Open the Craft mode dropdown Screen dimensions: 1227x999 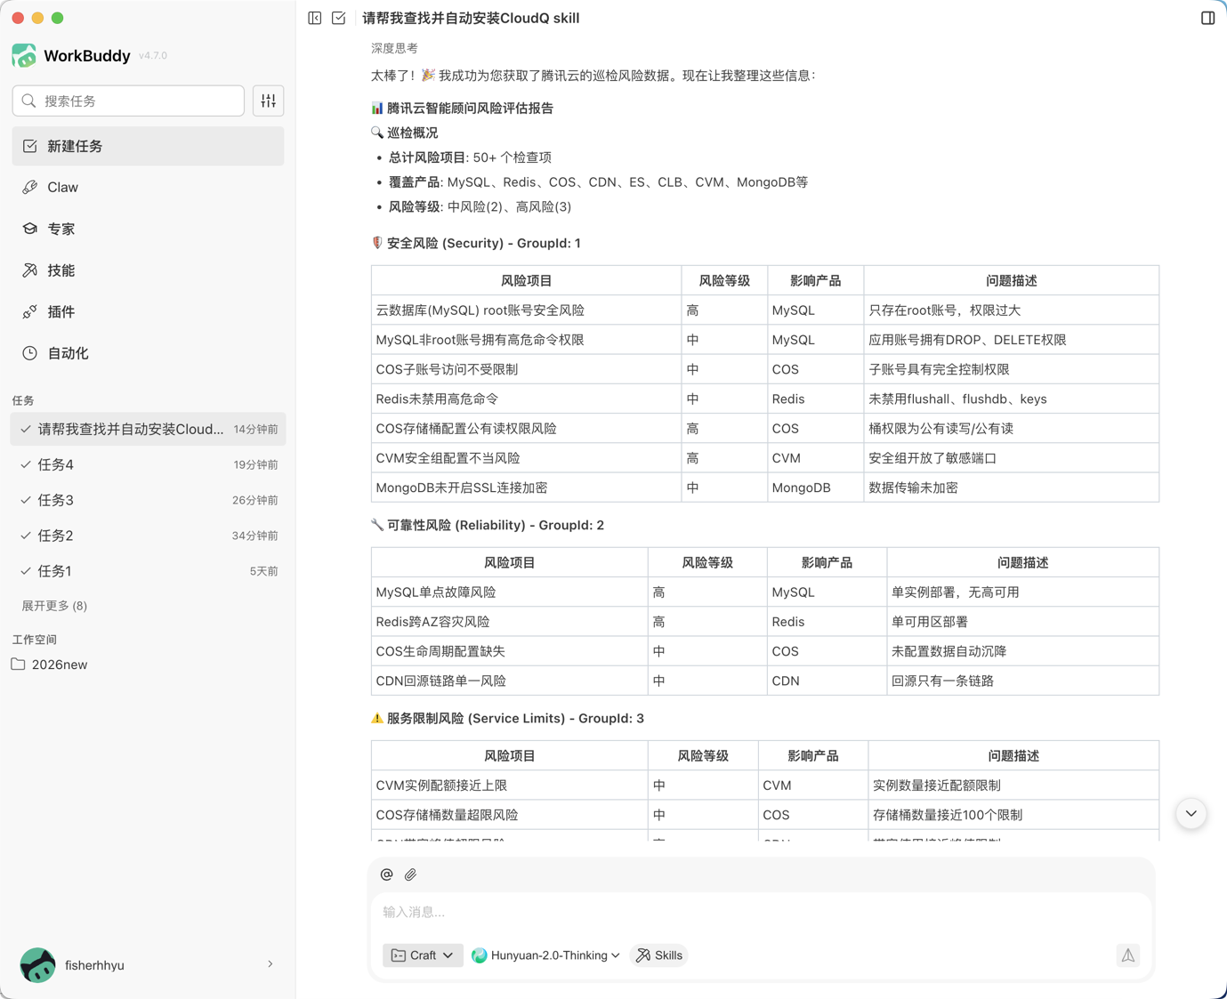tap(423, 955)
